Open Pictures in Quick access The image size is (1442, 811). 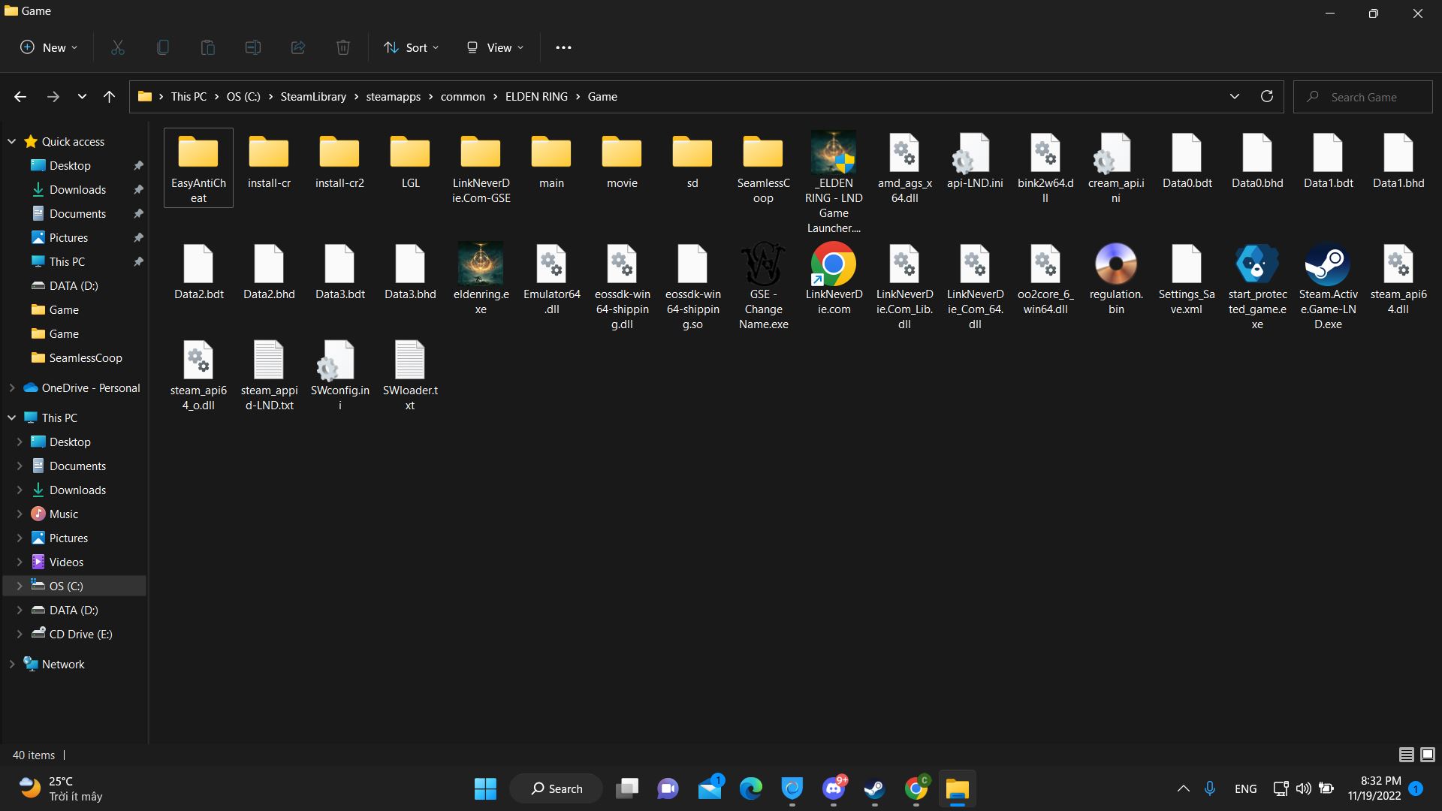pos(68,237)
